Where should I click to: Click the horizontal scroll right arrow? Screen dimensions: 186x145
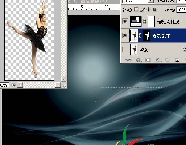(58, 85)
